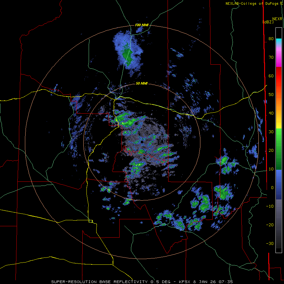
Task: Click the KFSX station ID in the caption
Action: coord(185,282)
